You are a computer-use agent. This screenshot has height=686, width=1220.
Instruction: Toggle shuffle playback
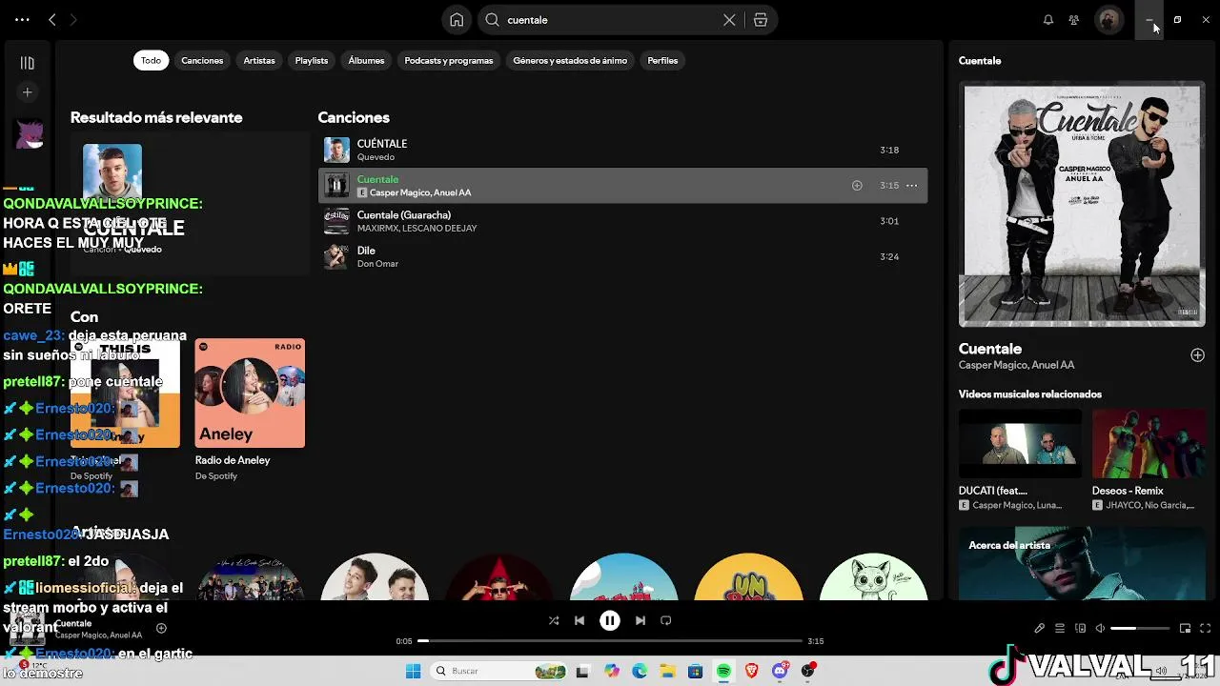[554, 620]
